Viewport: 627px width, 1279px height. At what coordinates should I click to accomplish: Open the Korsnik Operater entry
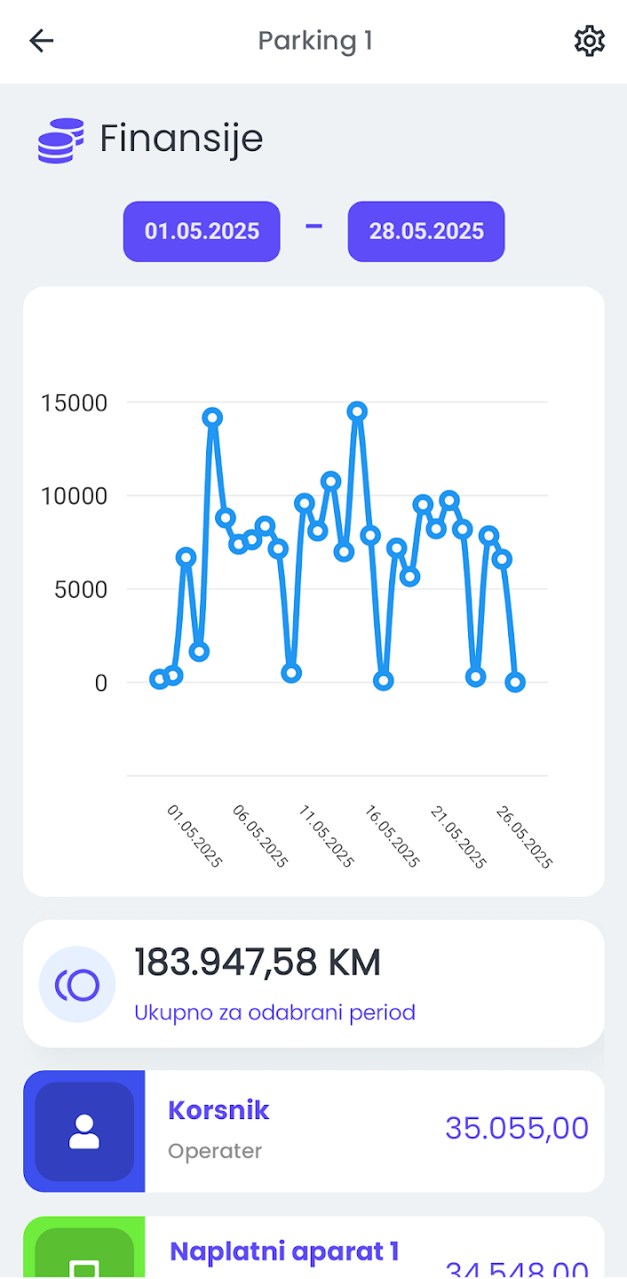[313, 1132]
